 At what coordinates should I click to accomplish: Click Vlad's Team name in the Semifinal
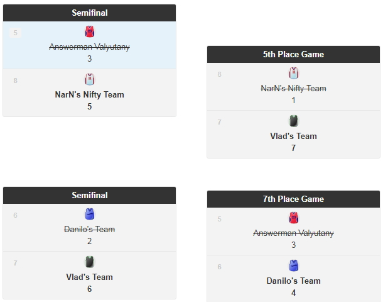[89, 277]
